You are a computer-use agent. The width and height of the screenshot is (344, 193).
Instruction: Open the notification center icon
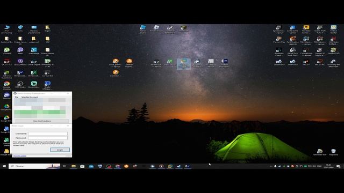338,166
